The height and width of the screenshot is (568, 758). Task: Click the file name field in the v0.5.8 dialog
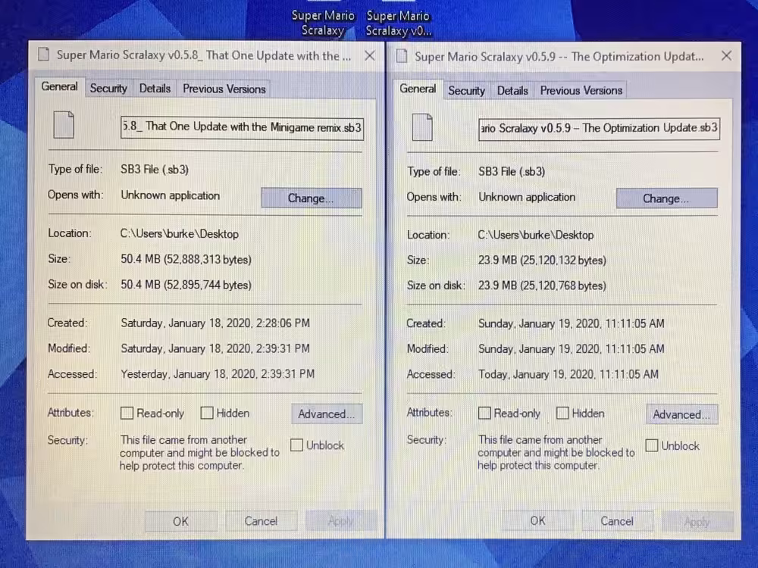tap(242, 127)
